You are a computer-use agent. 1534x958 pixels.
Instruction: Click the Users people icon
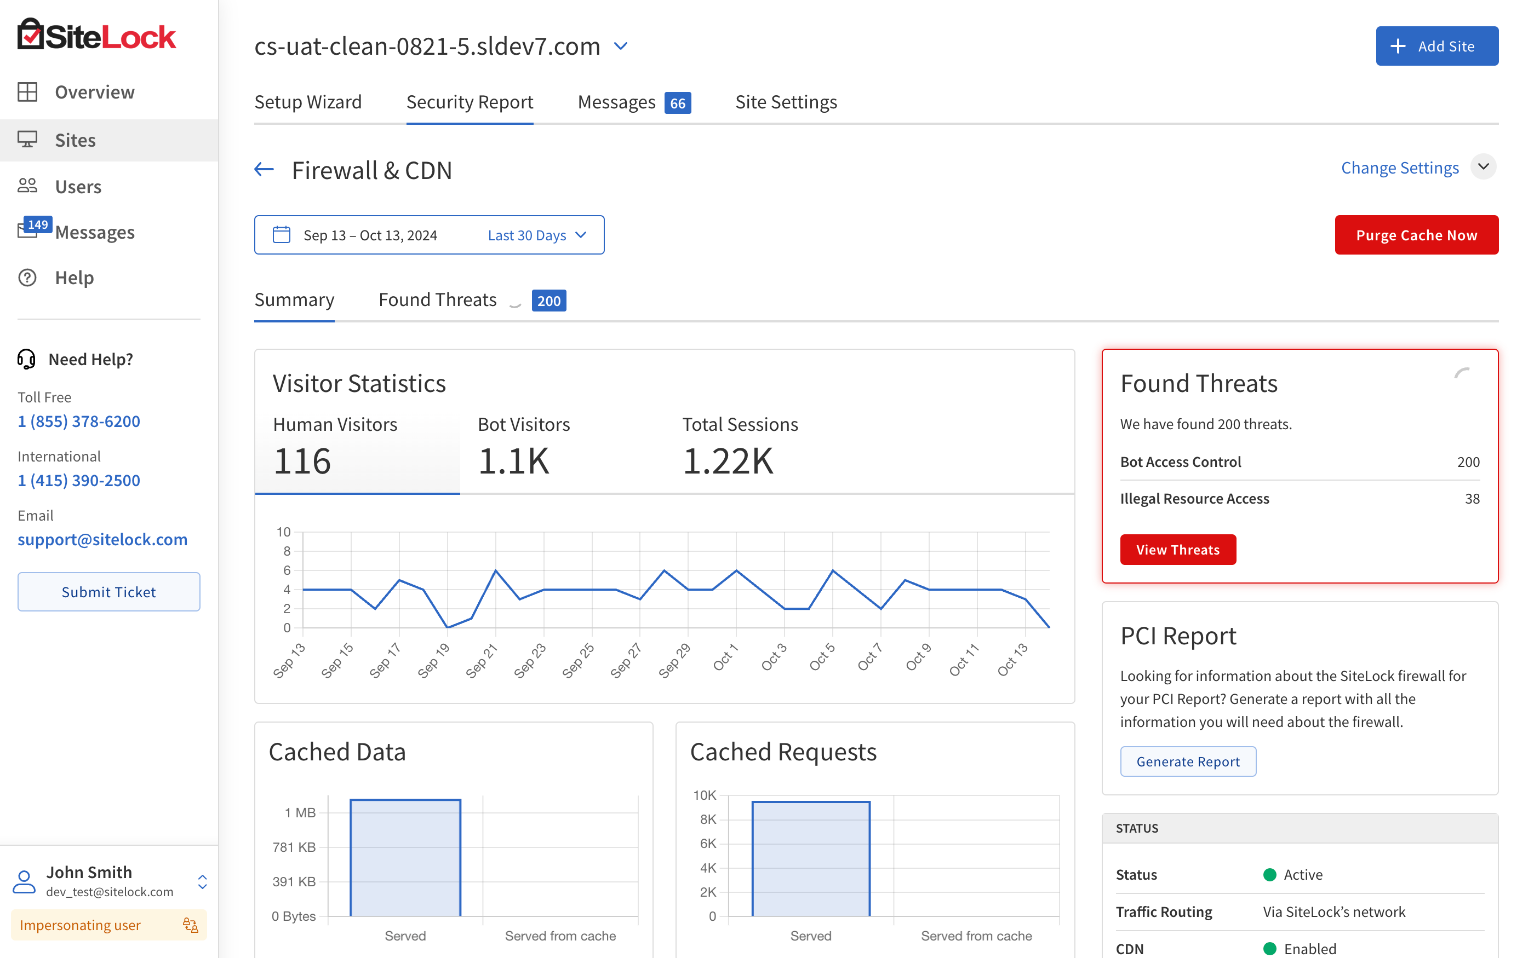[27, 186]
